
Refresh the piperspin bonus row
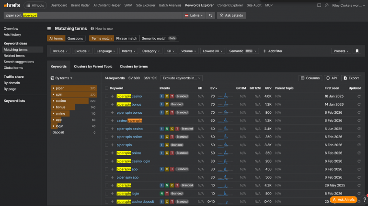pyautogui.click(x=359, y=104)
